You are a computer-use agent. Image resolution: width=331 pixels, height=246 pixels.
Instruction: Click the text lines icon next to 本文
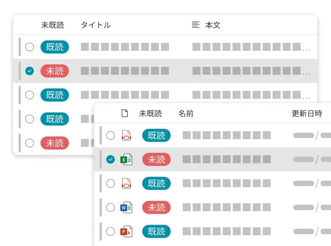coord(195,25)
